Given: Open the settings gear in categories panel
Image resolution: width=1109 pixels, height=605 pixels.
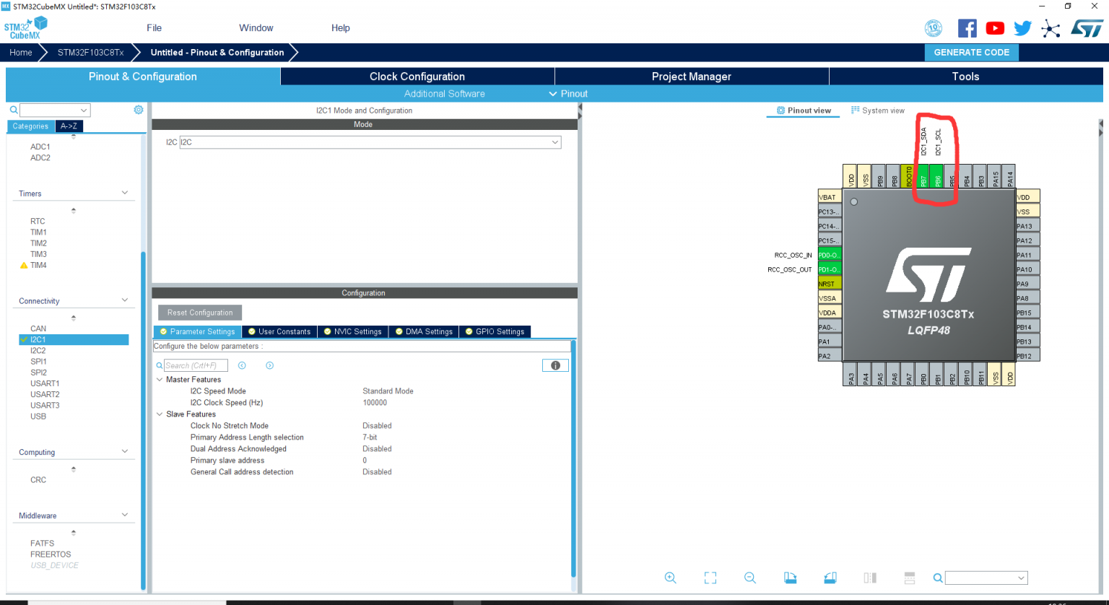Looking at the screenshot, I should click(139, 110).
